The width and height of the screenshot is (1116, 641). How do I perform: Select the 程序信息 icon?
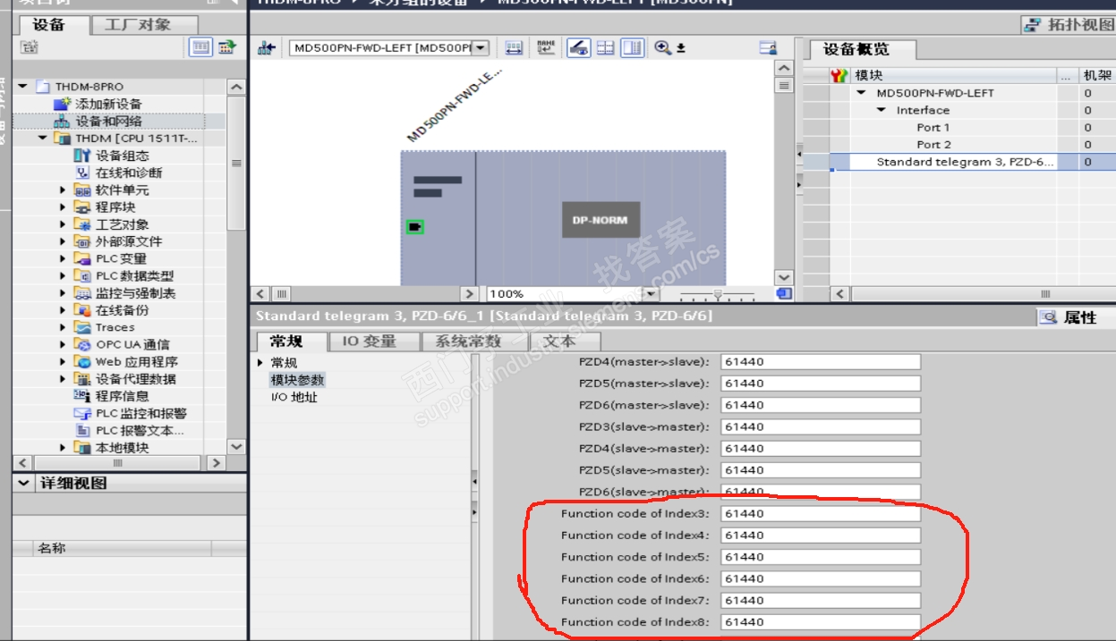[x=82, y=396]
